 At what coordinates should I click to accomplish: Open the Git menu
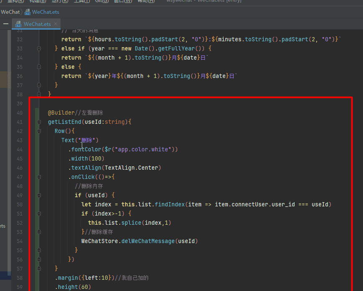pos(101,1)
